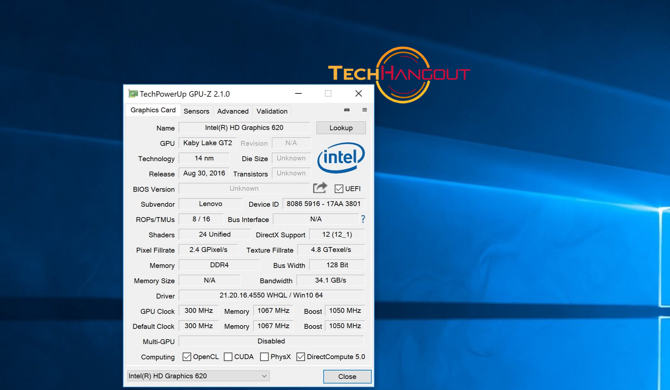670x390 pixels.
Task: Toggle the OpenCL checkbox
Action: pos(187,357)
